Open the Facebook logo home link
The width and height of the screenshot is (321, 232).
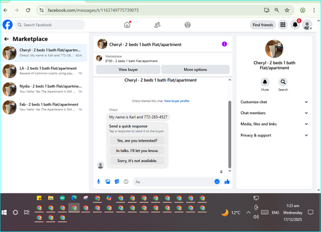point(8,25)
